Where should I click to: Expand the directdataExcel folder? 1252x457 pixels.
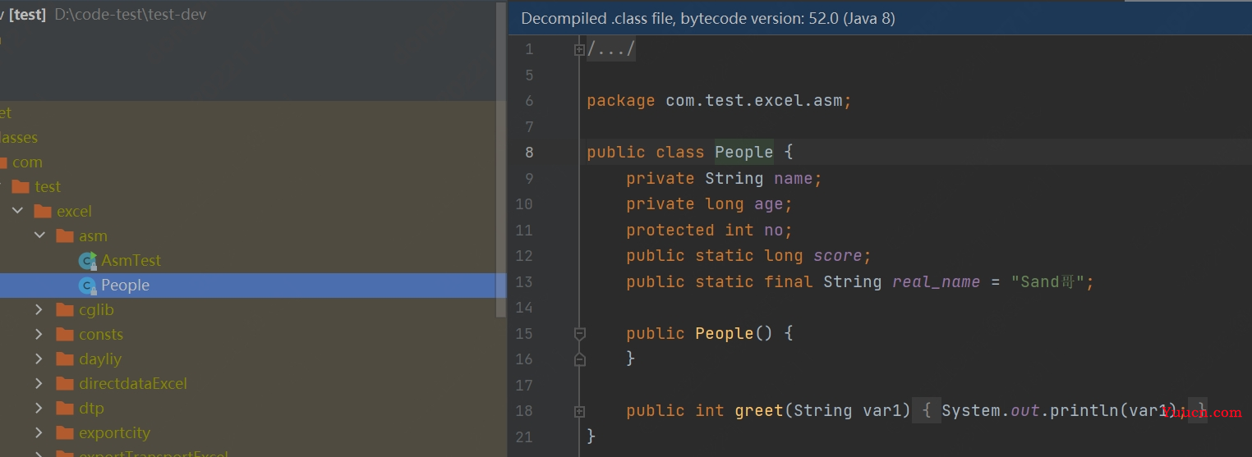[x=39, y=384]
